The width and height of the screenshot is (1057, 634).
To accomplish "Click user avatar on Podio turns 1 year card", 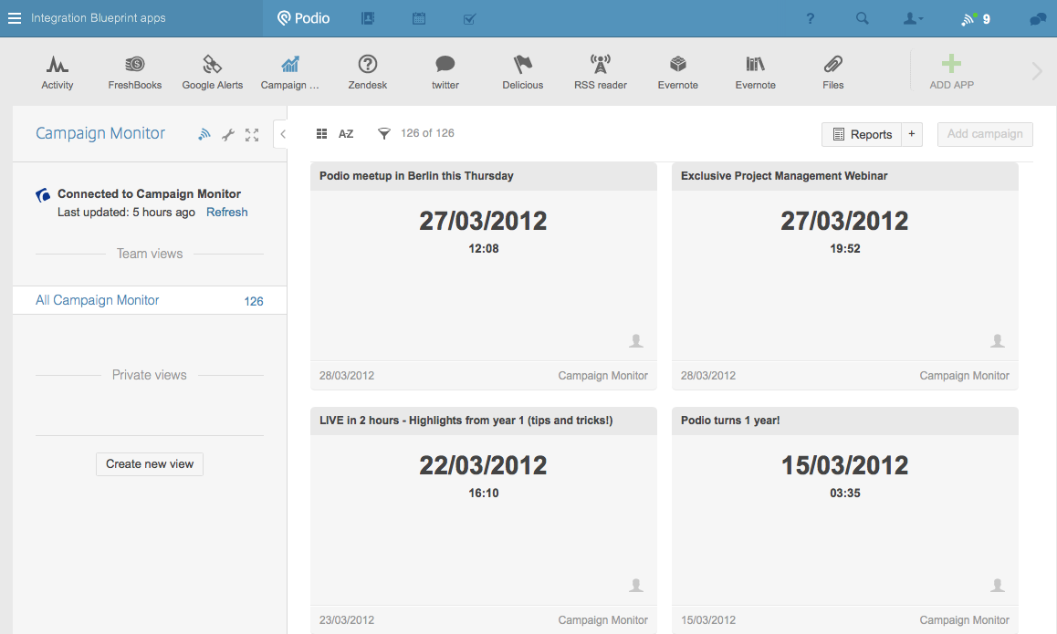I will [x=998, y=586].
